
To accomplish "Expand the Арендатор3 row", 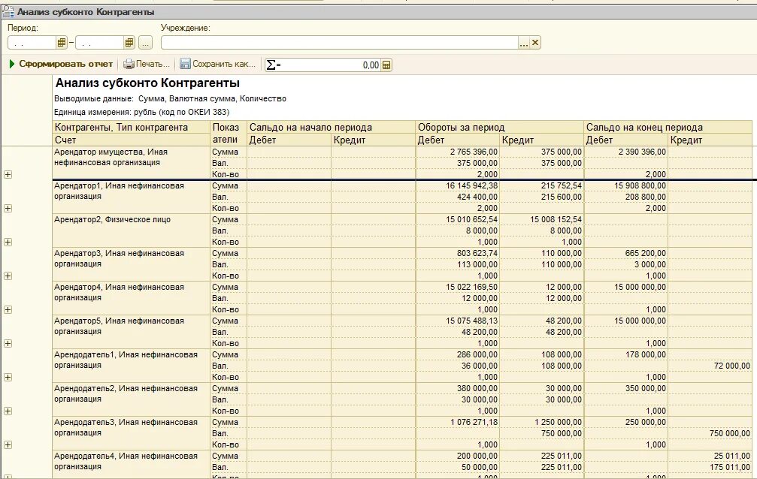I will pyautogui.click(x=8, y=276).
